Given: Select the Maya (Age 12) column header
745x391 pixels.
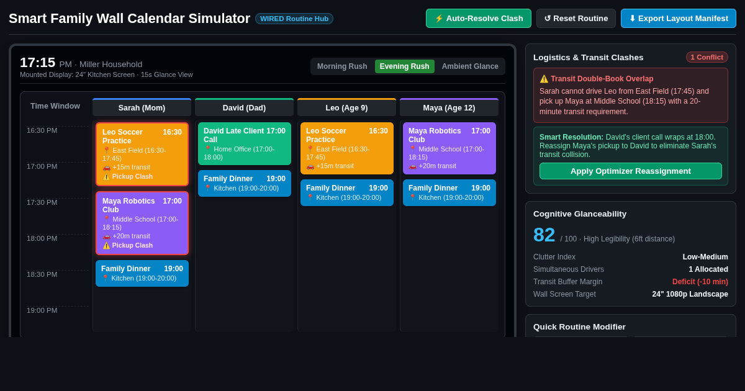Looking at the screenshot, I should click(x=449, y=107).
